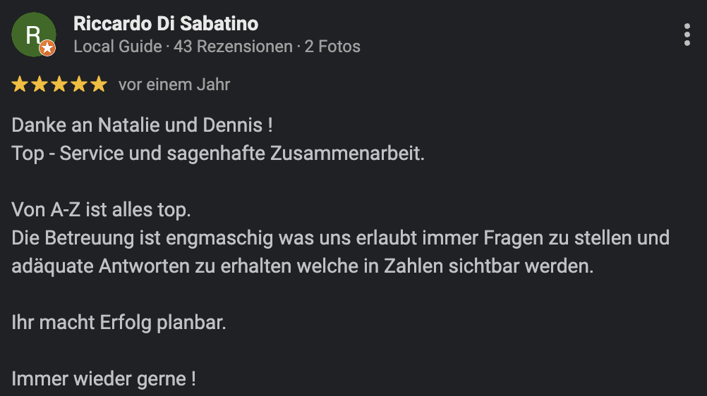Open the three-dot review options menu
This screenshot has height=396, width=707.
coord(687,35)
